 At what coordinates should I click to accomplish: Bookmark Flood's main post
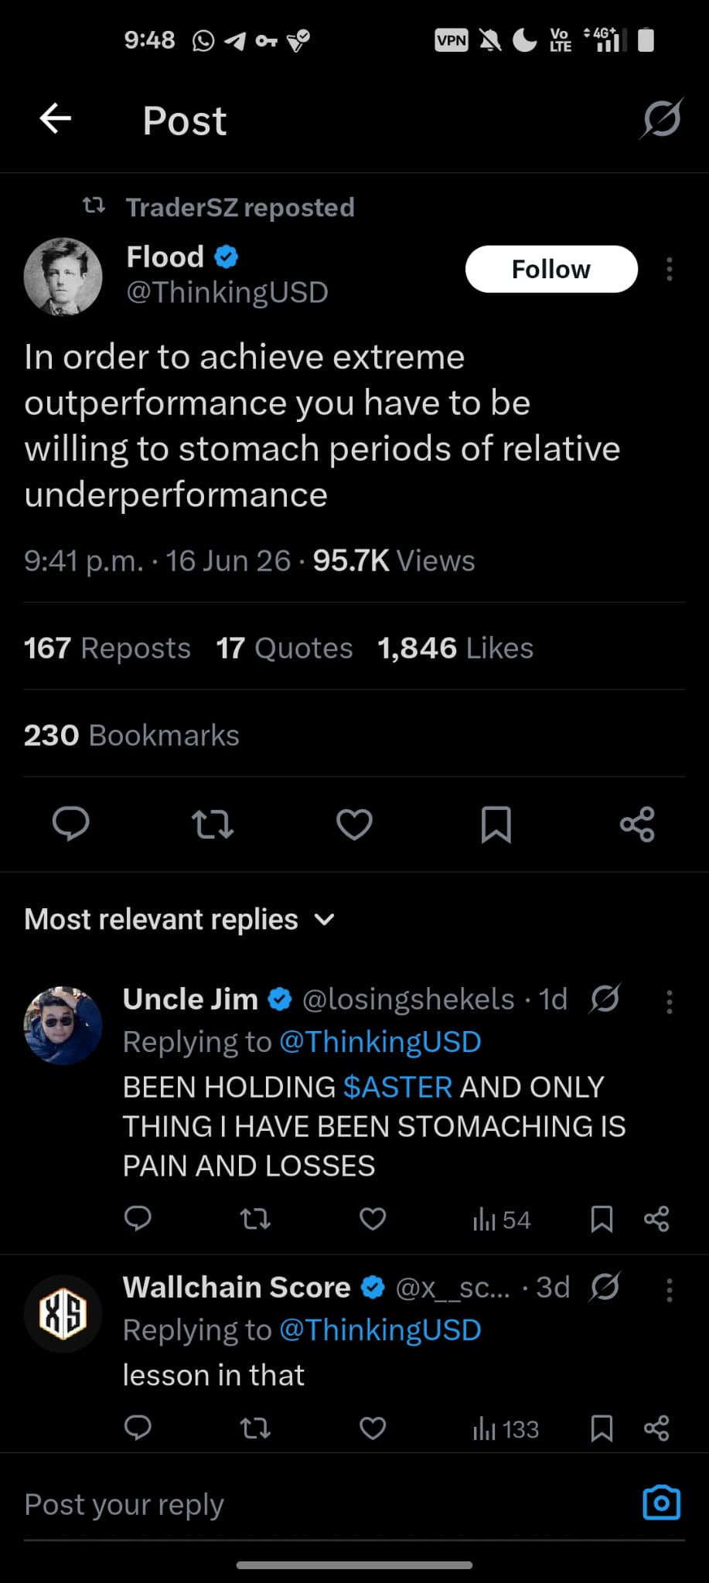click(496, 824)
